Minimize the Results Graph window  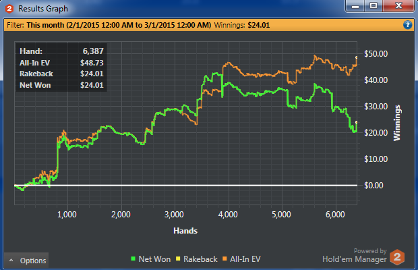click(355, 5)
